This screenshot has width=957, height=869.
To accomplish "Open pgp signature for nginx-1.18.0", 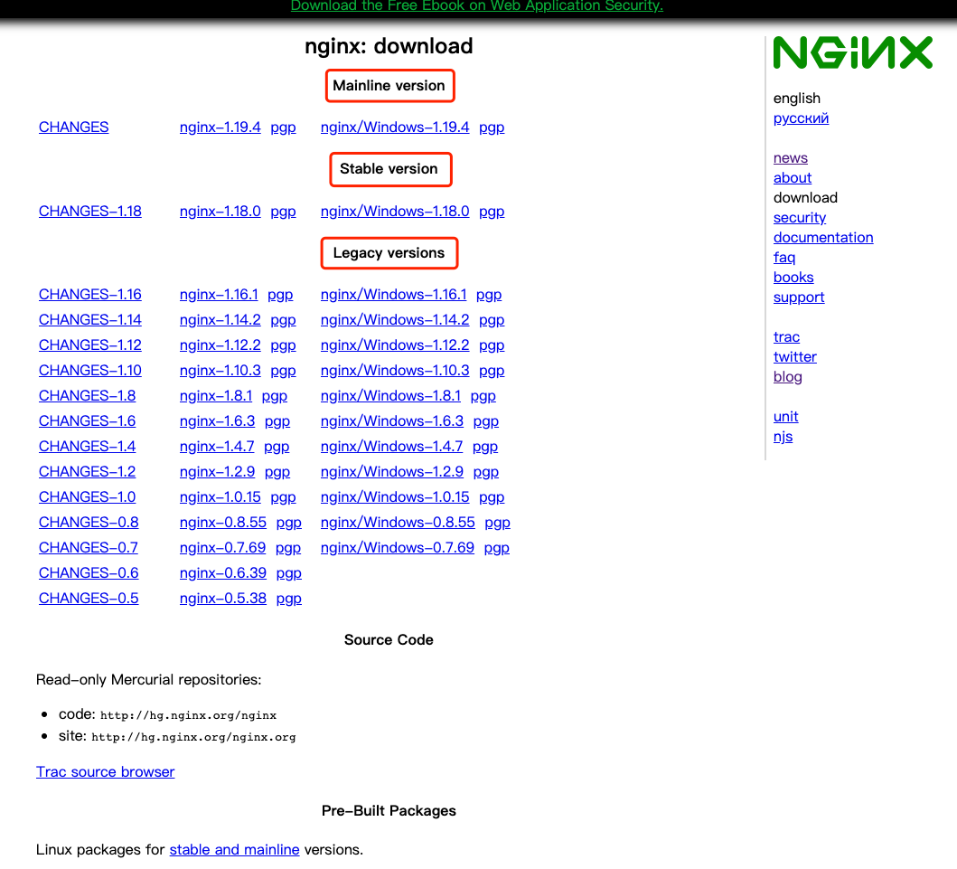I will [x=283, y=212].
